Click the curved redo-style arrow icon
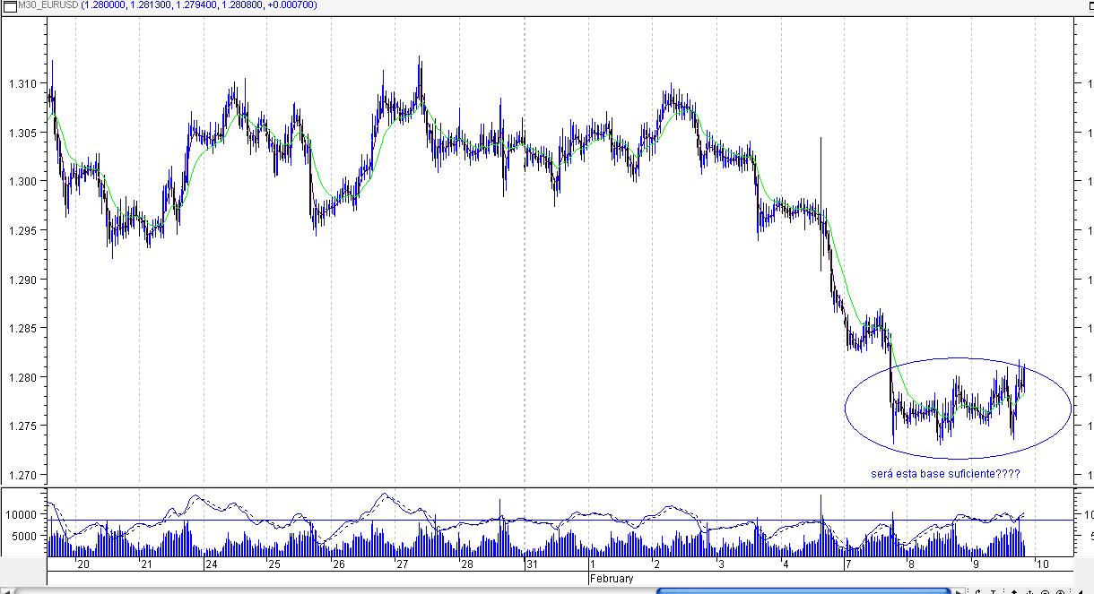 [977, 591]
